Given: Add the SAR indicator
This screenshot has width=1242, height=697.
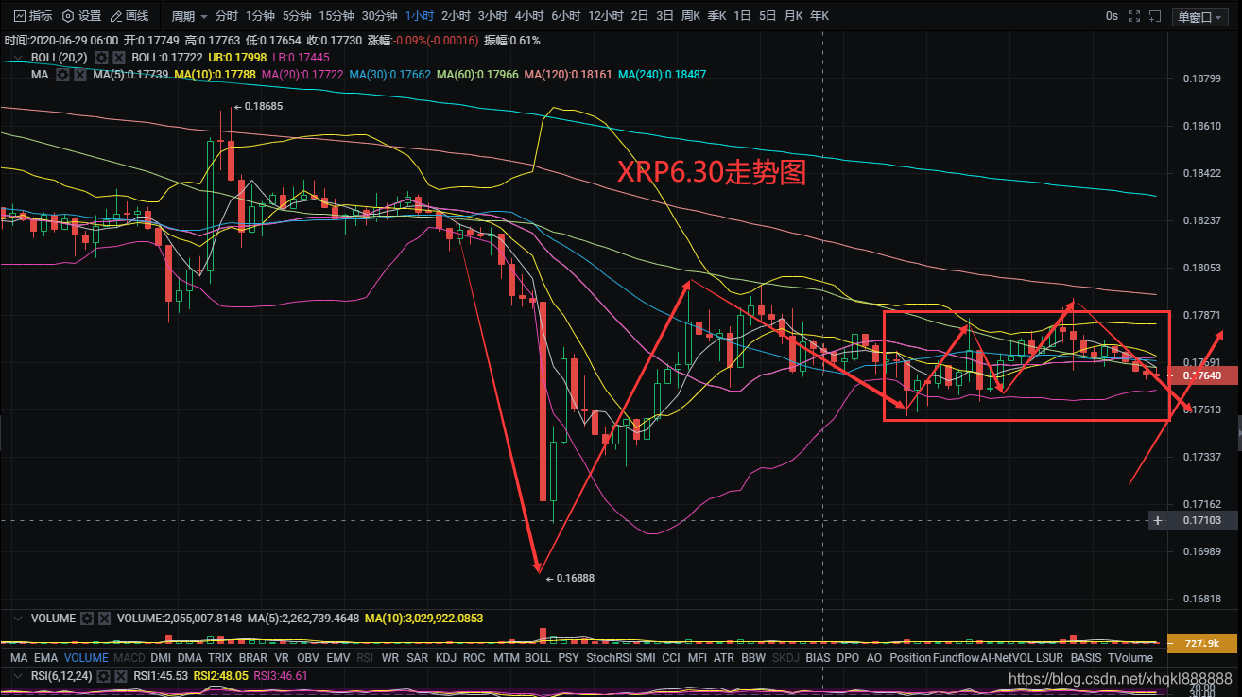Looking at the screenshot, I should tap(418, 657).
